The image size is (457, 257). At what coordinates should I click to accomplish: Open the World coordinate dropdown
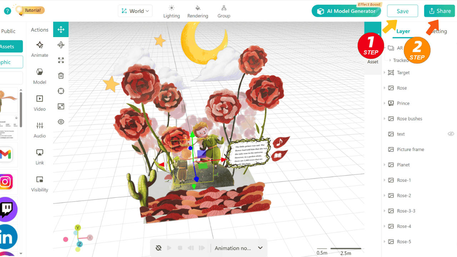pyautogui.click(x=135, y=11)
